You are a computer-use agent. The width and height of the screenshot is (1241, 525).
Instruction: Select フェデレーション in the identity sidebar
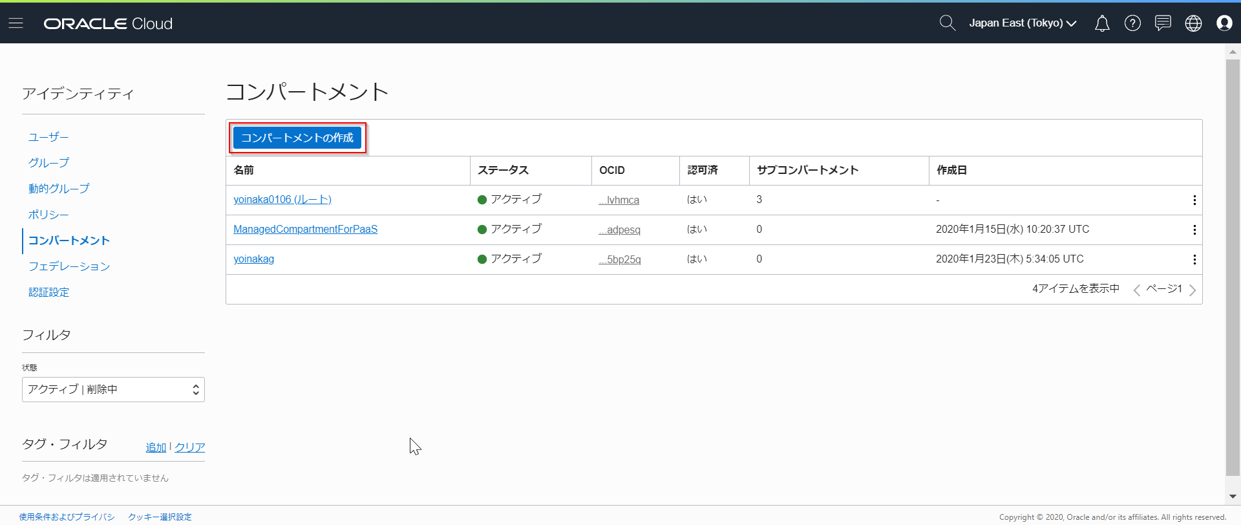pyautogui.click(x=69, y=266)
